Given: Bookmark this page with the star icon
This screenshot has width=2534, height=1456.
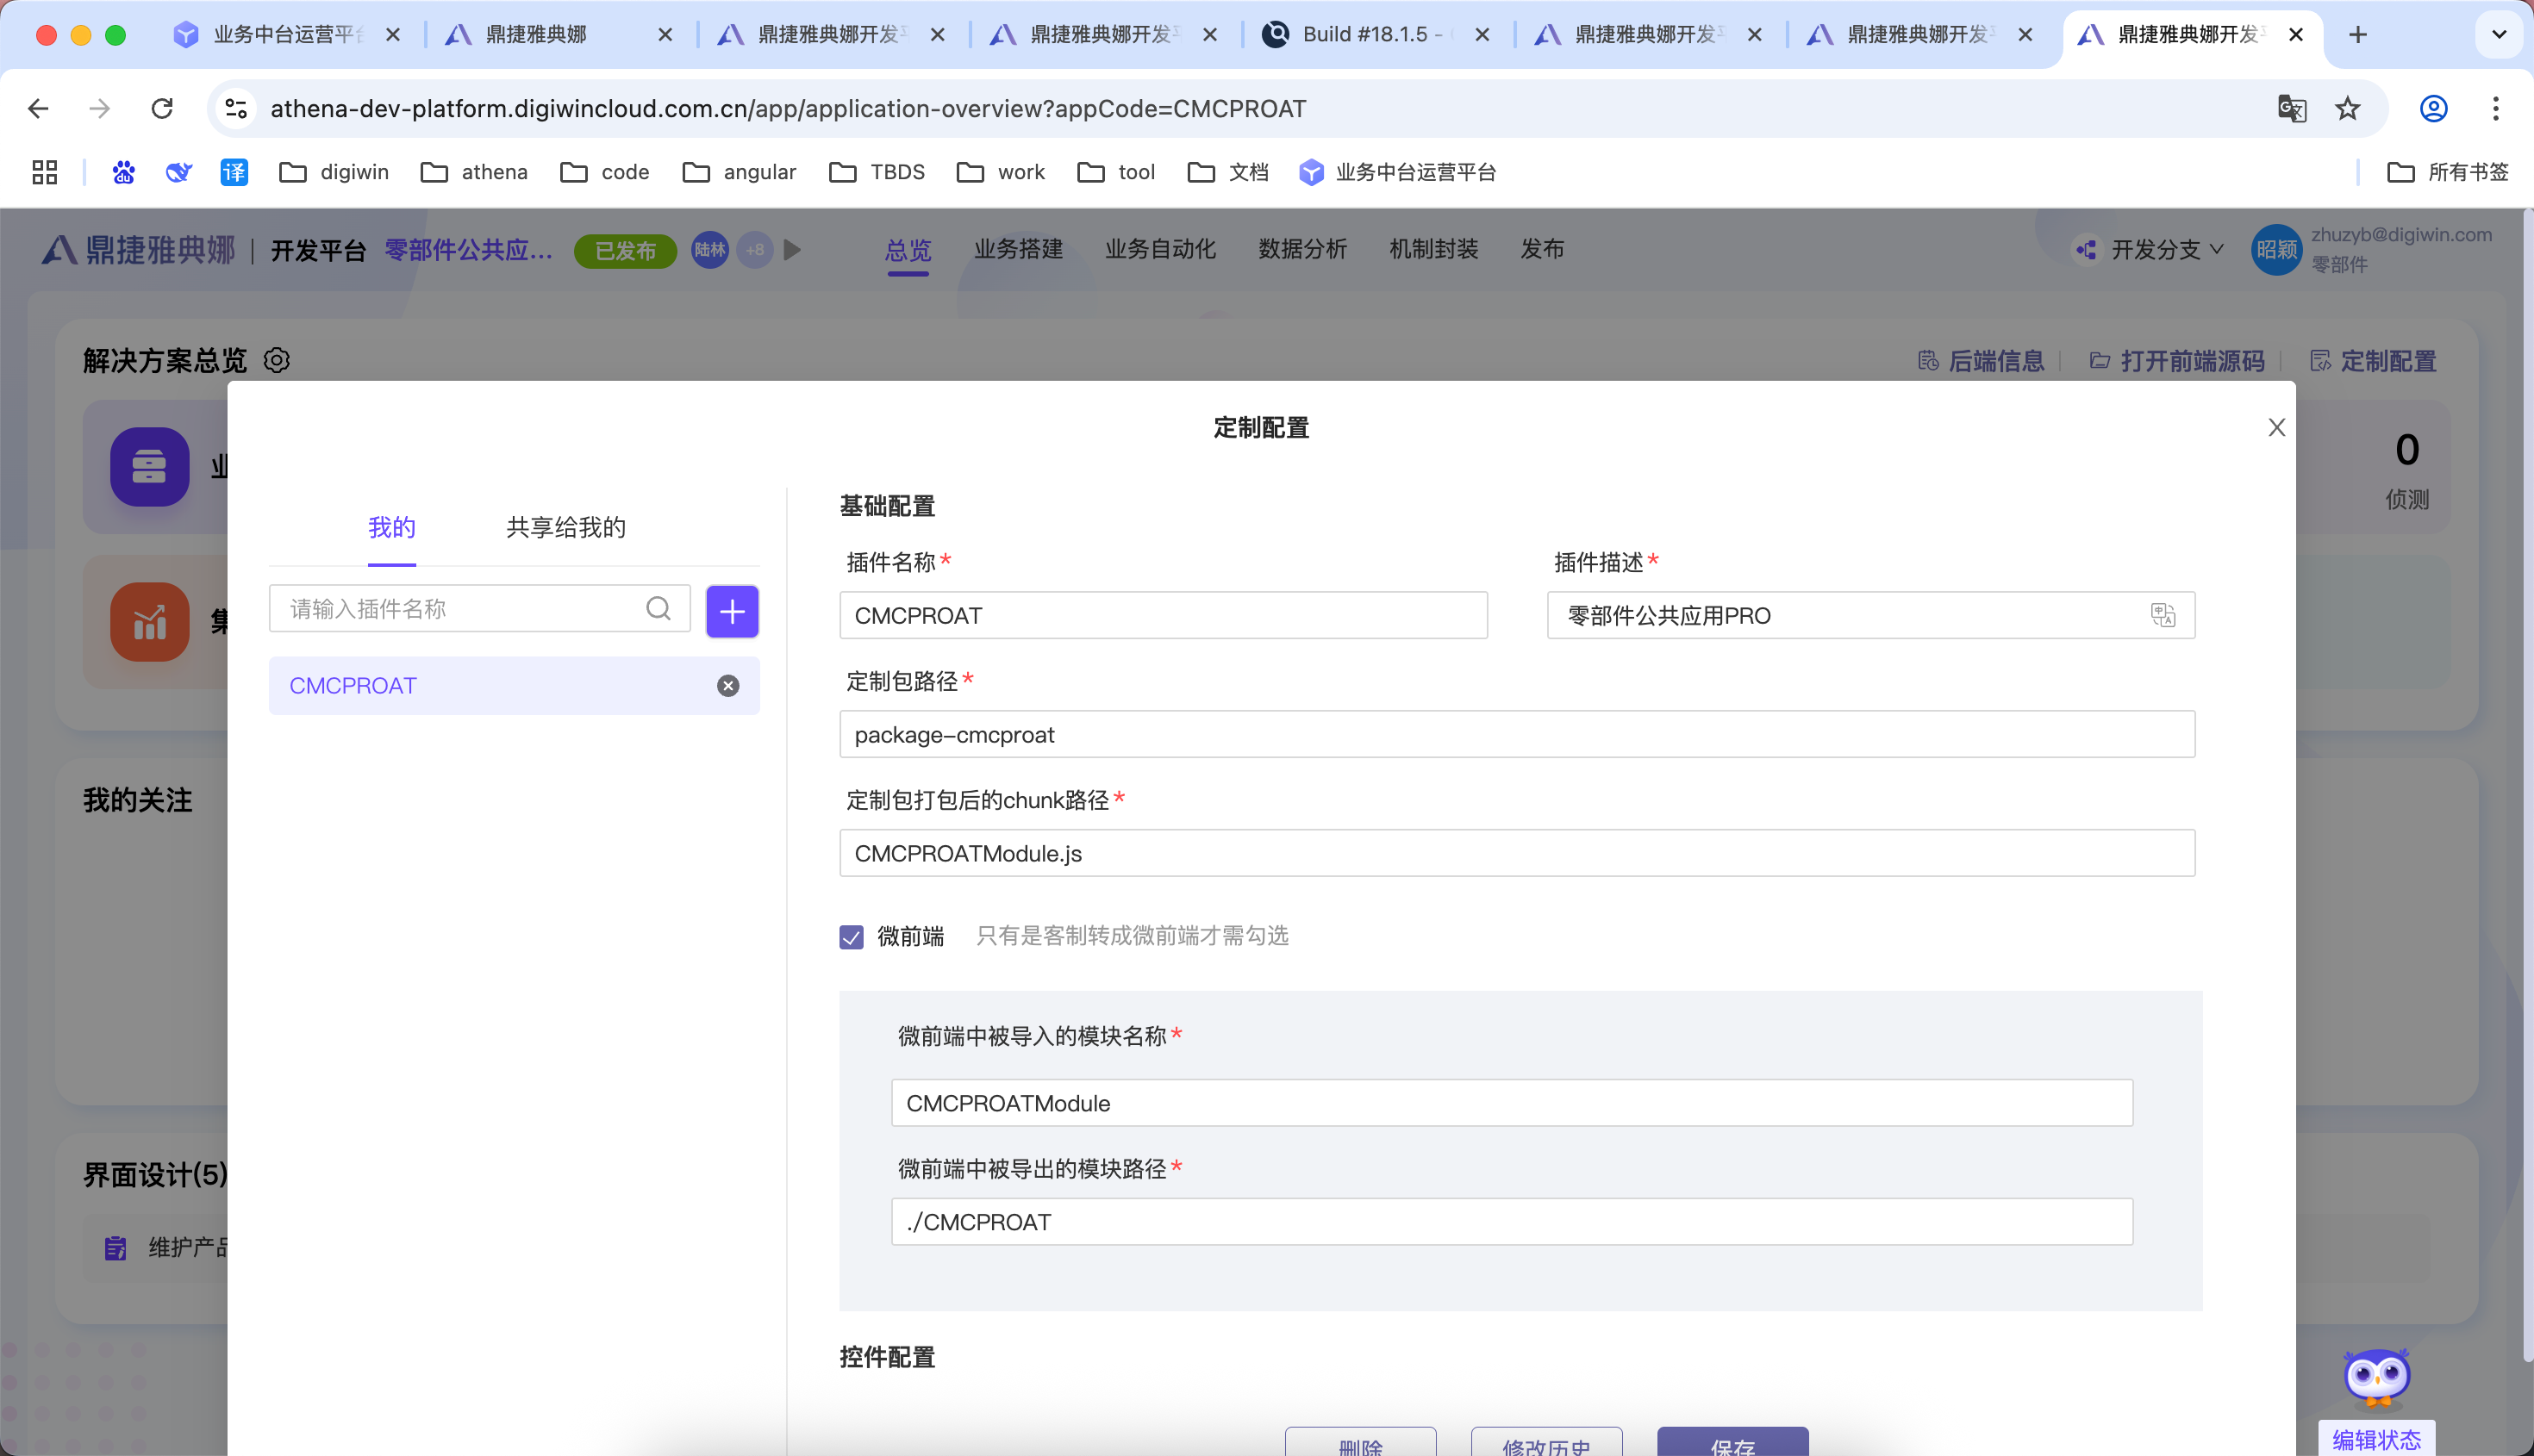Looking at the screenshot, I should point(2348,108).
